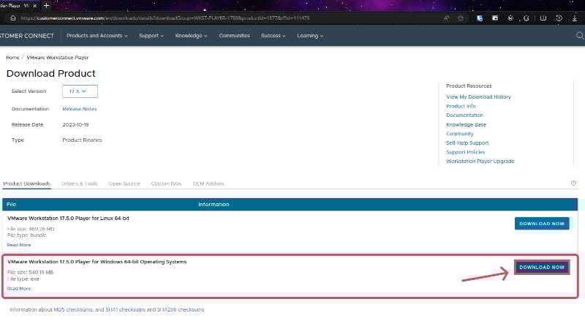Expand the Support navigation menu
This screenshot has width=585, height=329.
pos(153,35)
